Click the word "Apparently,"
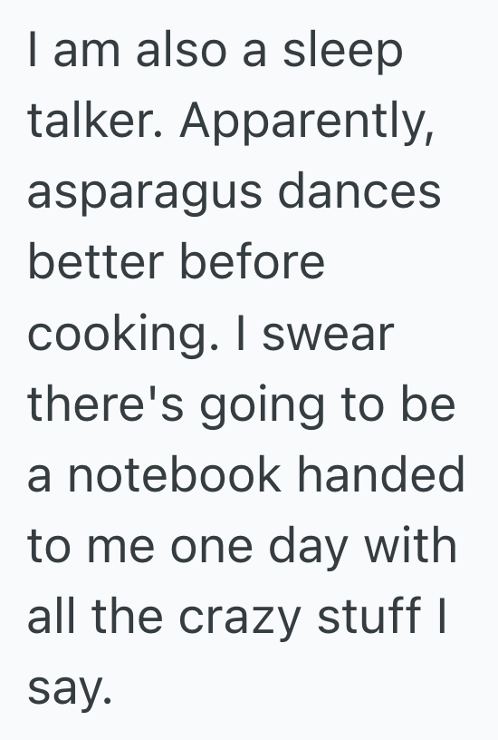The width and height of the screenshot is (498, 740). (x=307, y=122)
